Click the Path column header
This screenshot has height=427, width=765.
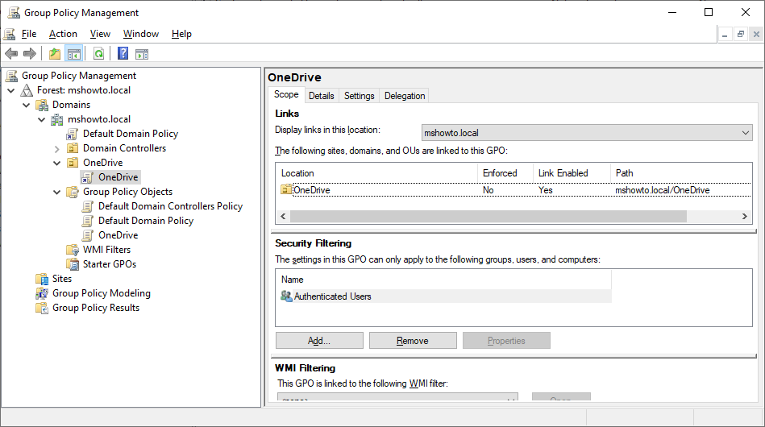(681, 173)
